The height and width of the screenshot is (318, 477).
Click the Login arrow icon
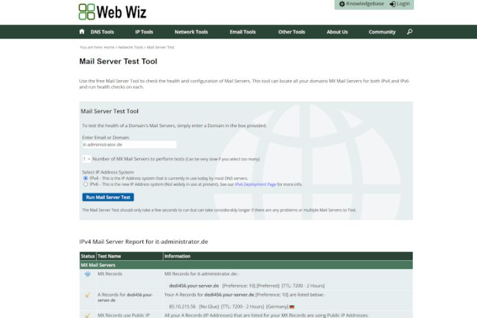[x=393, y=4]
